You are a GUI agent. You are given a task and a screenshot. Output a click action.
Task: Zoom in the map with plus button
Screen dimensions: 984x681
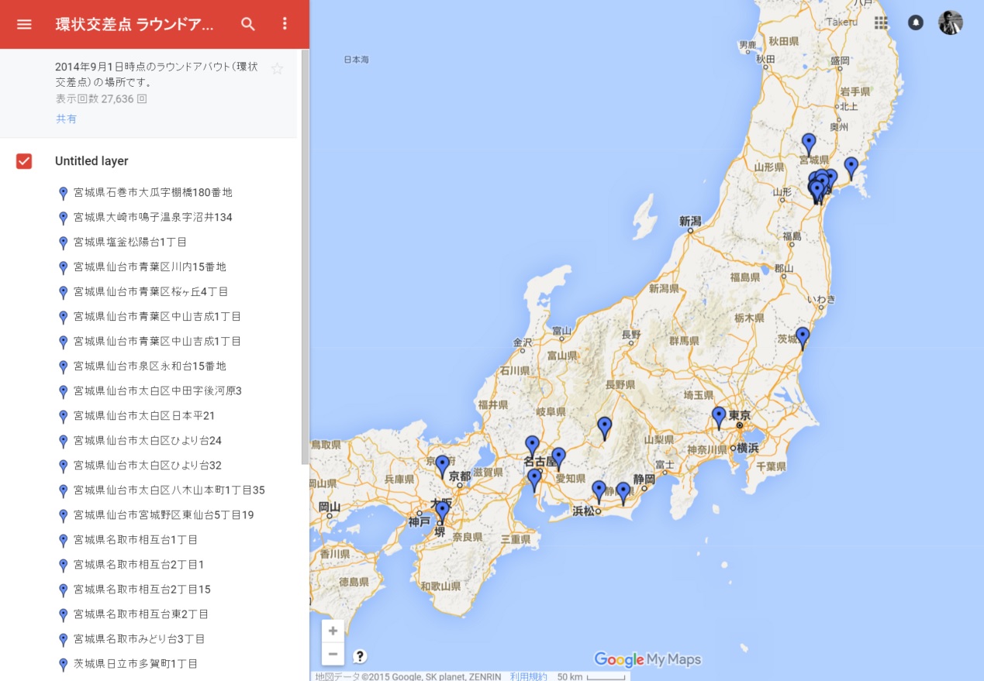tap(333, 631)
